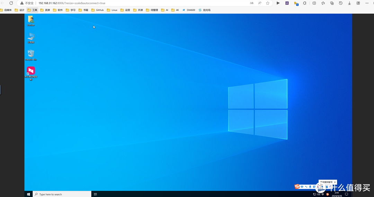Click the volume speaker icon in the tray
The height and width of the screenshot is (197, 374).
[x=319, y=194]
